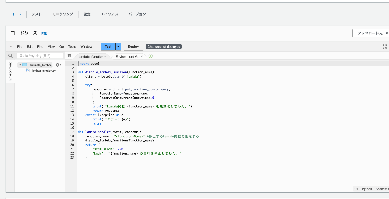Click the tab list icon left of lambda_function tab
The height and width of the screenshot is (199, 389).
[x=69, y=56]
